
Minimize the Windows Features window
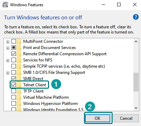(103, 5)
